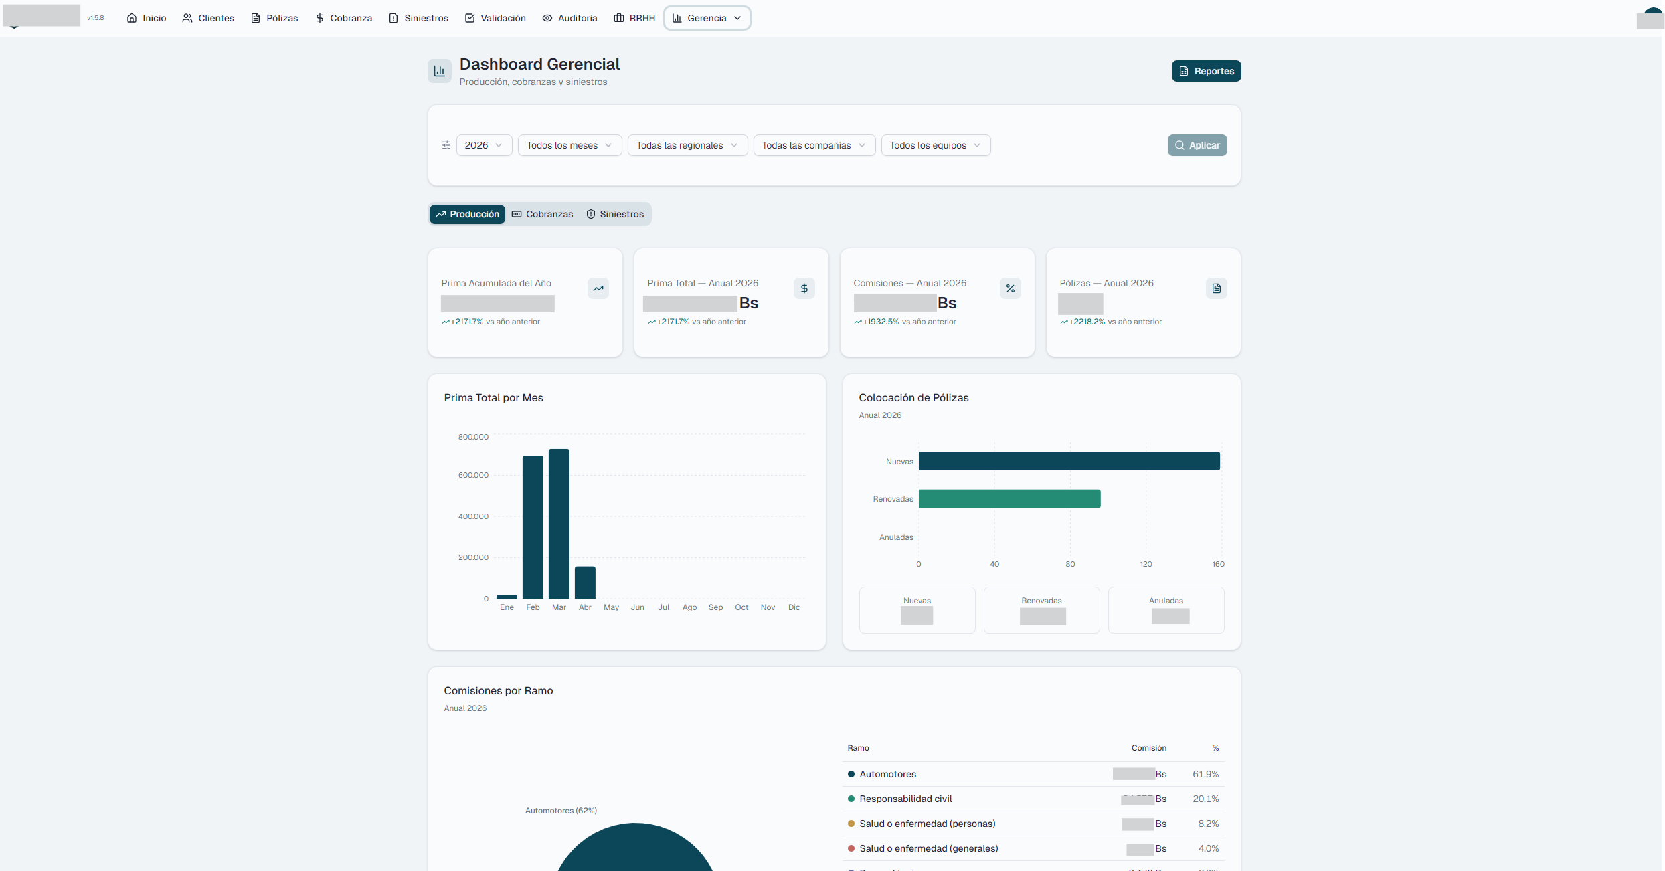The height and width of the screenshot is (871, 1665).
Task: Select the people icon beside Clientes
Action: pyautogui.click(x=186, y=18)
